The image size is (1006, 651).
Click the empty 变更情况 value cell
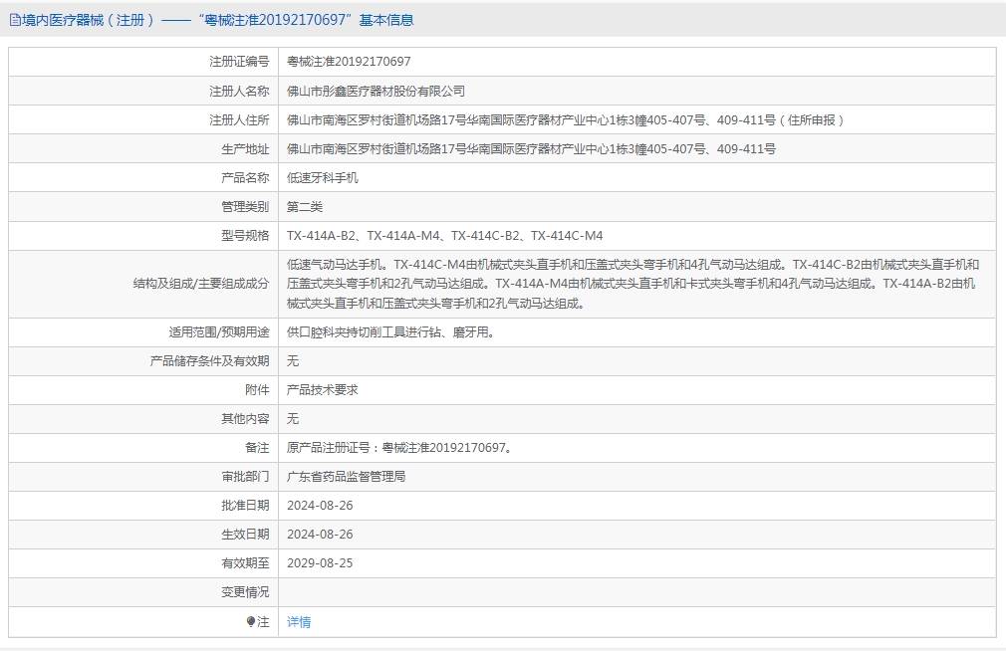click(635, 592)
